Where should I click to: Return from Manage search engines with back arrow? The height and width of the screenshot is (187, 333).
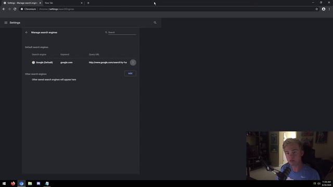(27, 32)
